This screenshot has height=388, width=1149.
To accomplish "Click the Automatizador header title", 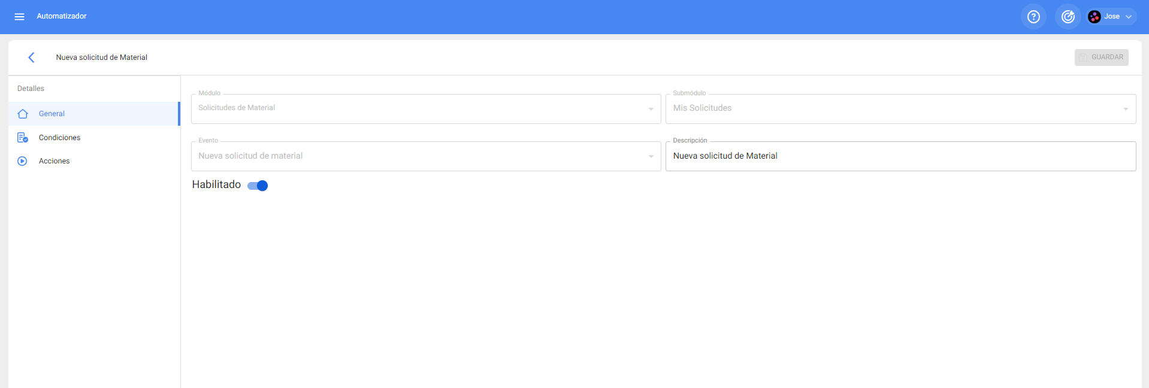I will [62, 16].
